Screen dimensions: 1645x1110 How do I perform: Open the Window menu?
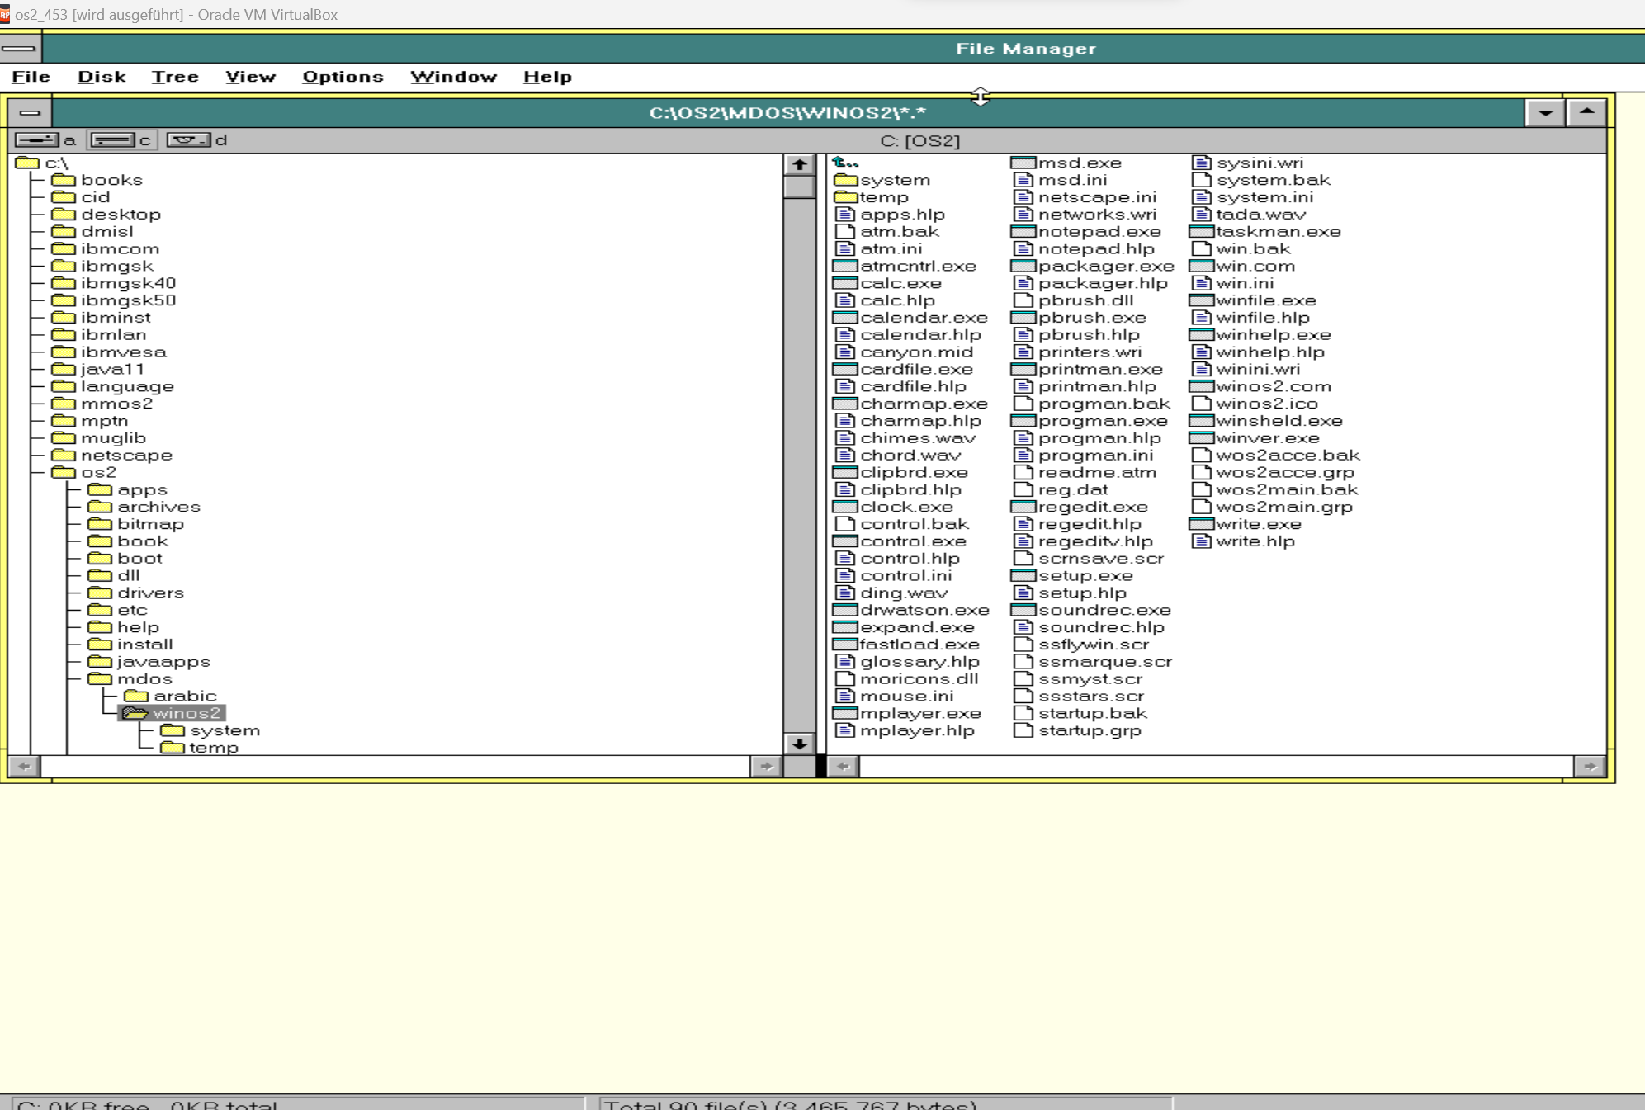[x=453, y=77]
